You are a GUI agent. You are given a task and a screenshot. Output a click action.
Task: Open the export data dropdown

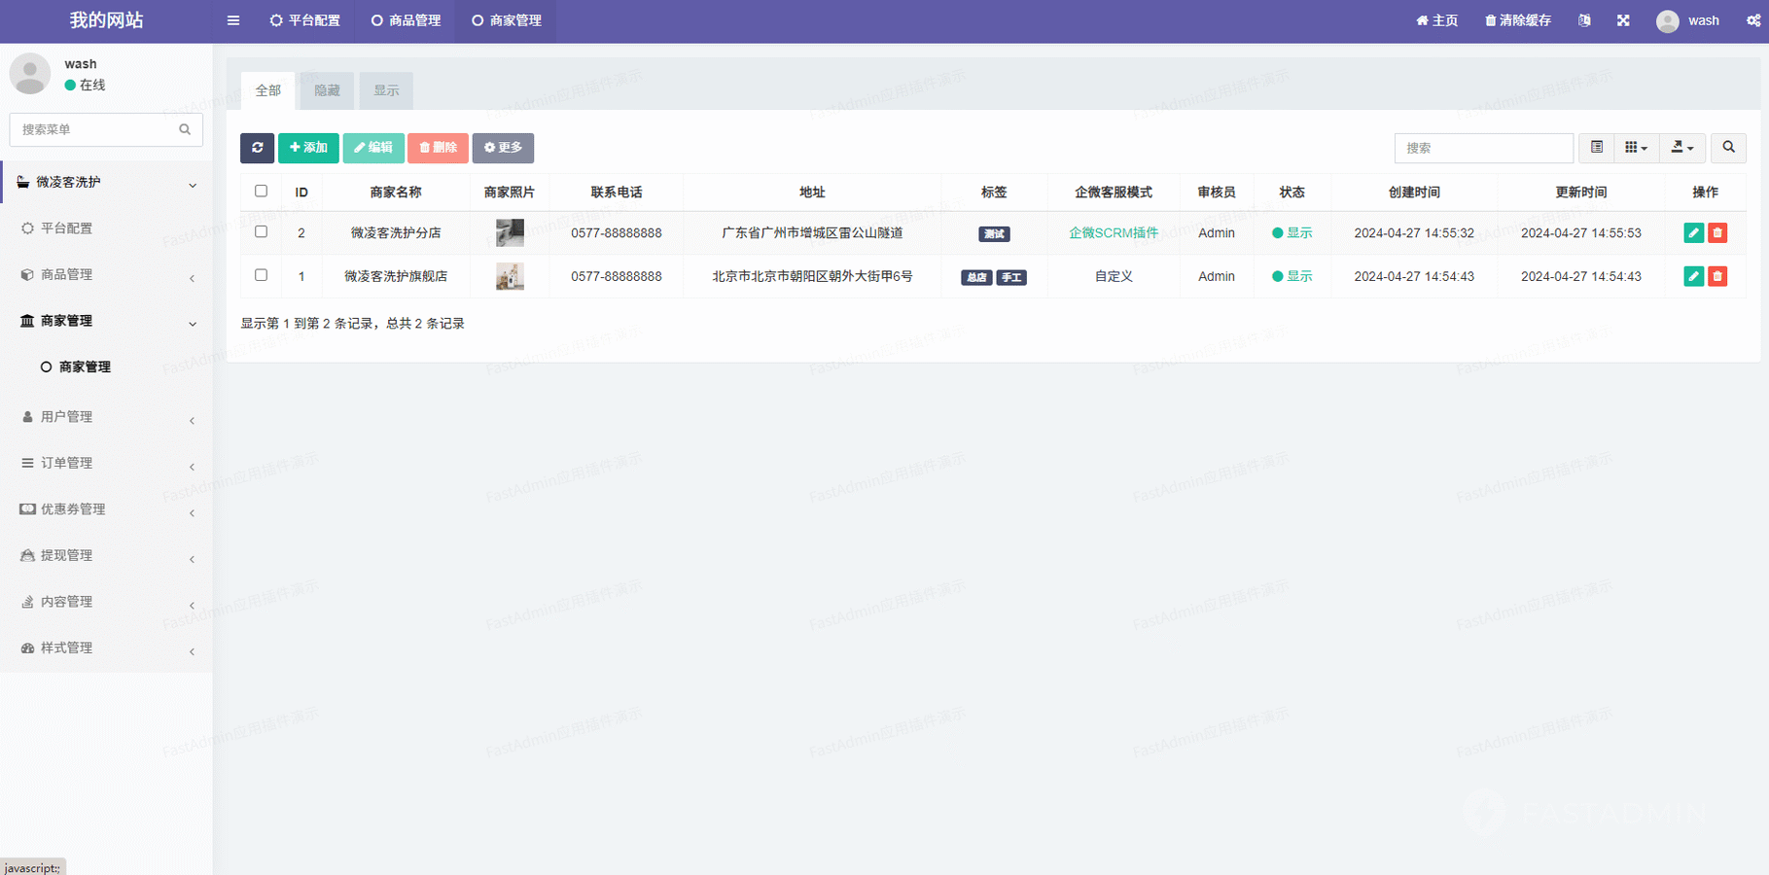point(1681,148)
